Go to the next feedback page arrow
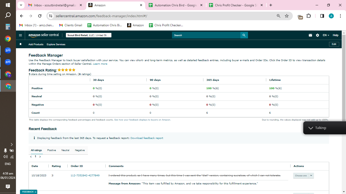 tap(40, 157)
